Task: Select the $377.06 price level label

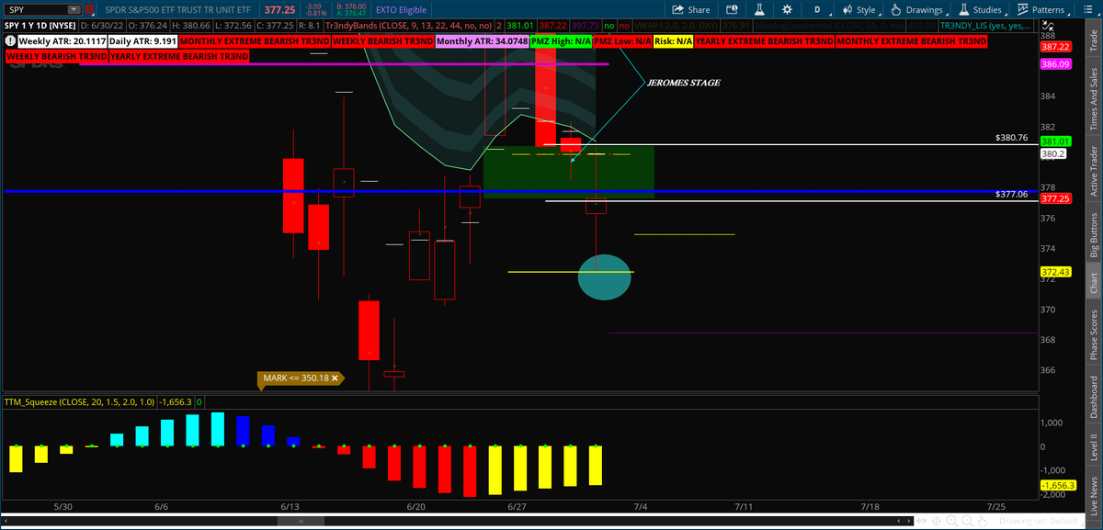Action: (1010, 194)
